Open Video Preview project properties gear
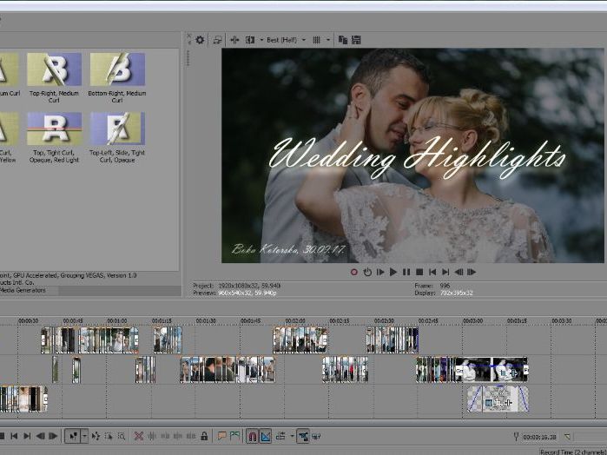Image resolution: width=607 pixels, height=455 pixels. pos(200,40)
